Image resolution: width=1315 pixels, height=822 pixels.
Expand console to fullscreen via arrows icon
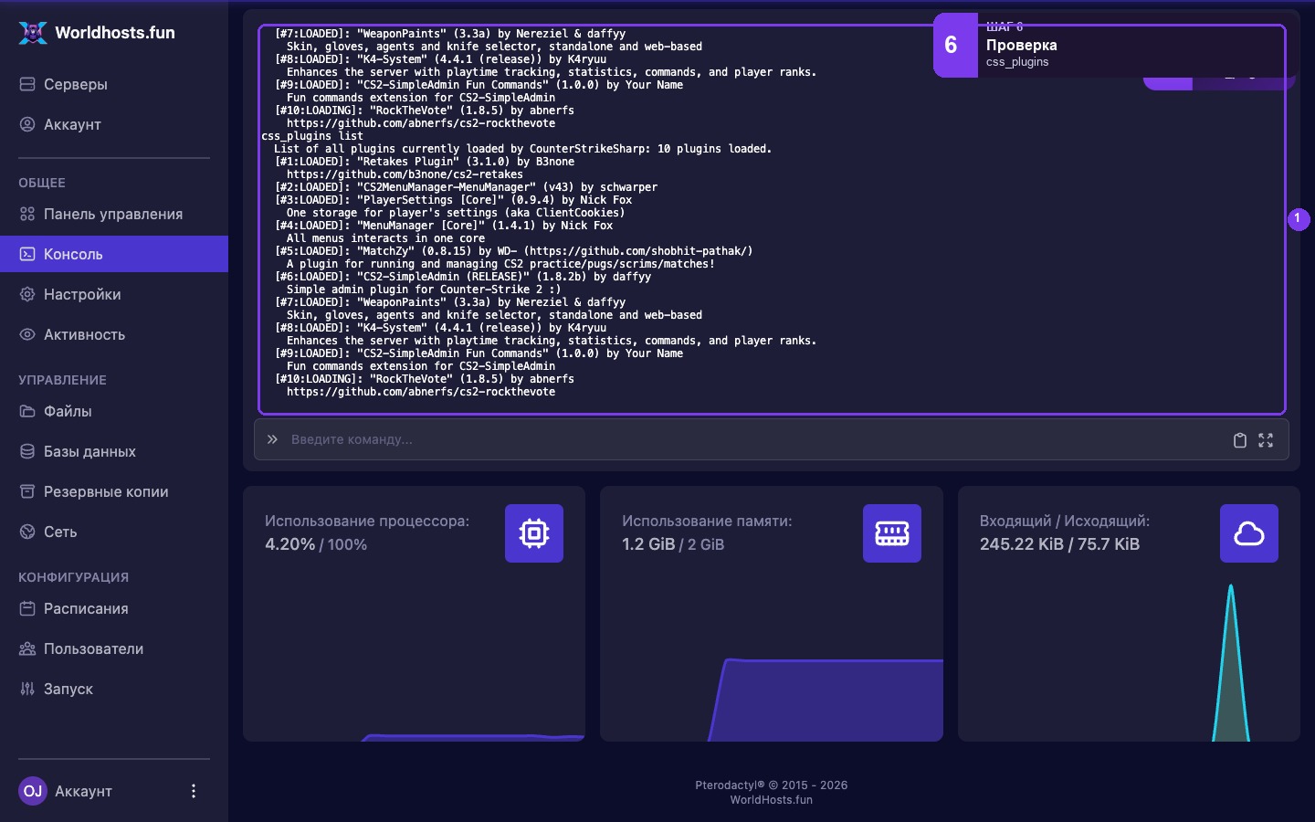pos(1266,440)
